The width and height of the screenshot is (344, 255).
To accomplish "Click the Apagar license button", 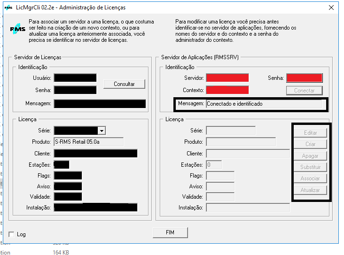I will [x=310, y=156].
